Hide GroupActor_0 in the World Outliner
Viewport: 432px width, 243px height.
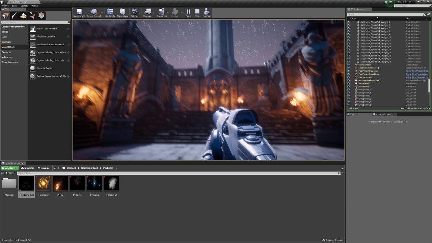click(348, 90)
